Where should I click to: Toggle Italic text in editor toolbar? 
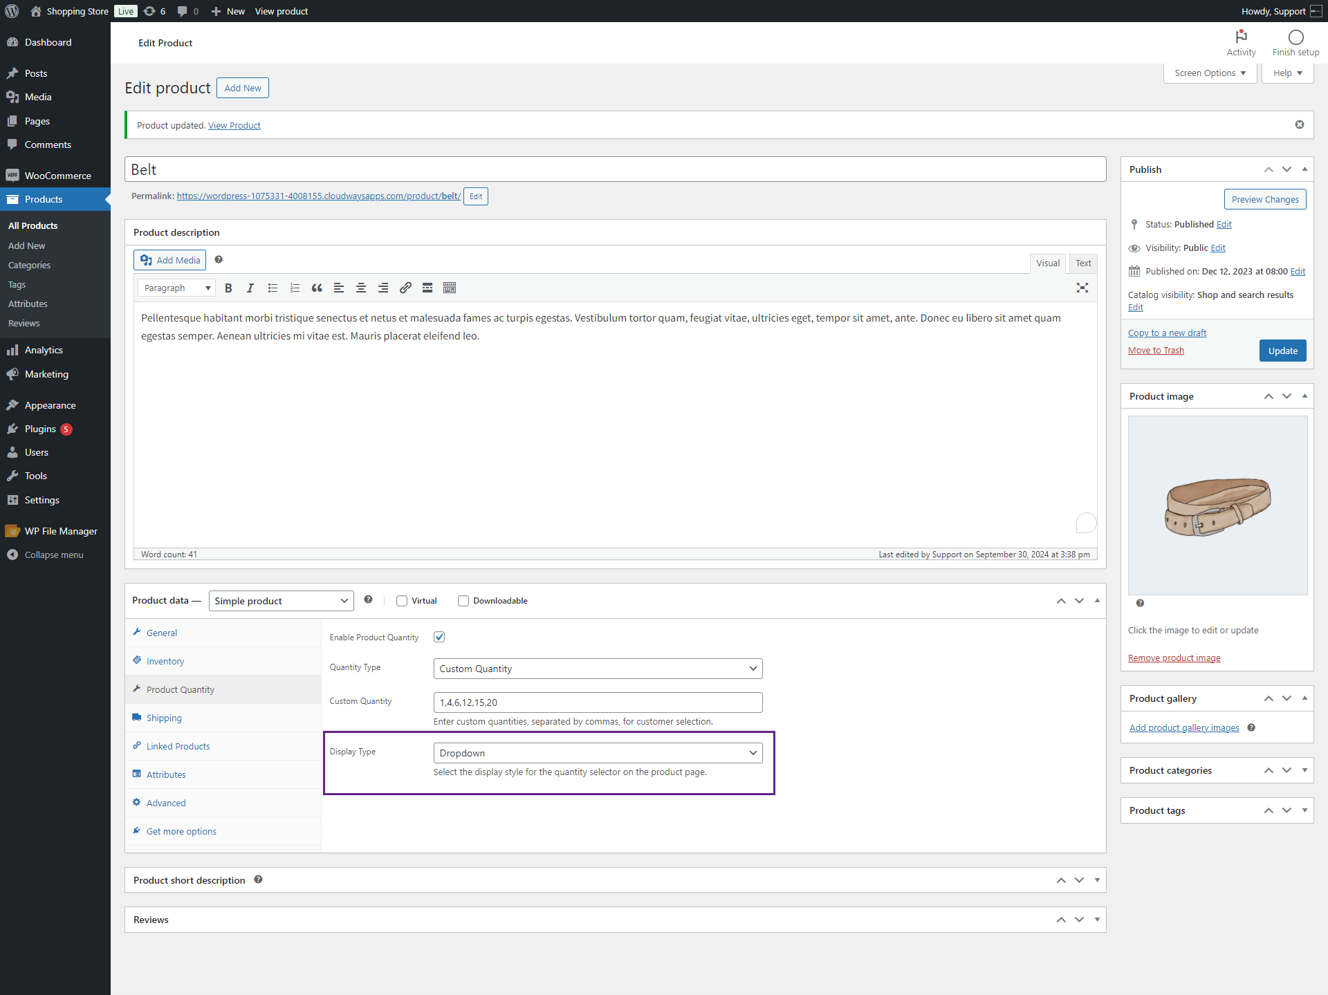250,288
